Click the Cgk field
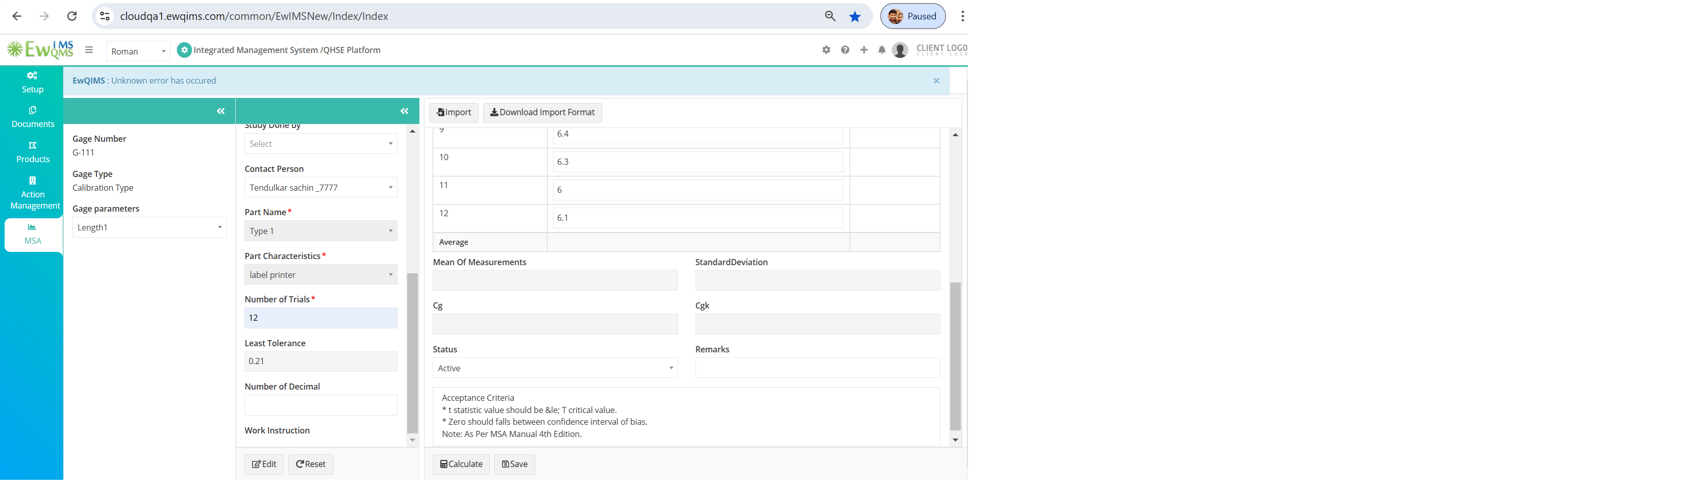This screenshot has width=1696, height=488. (818, 324)
